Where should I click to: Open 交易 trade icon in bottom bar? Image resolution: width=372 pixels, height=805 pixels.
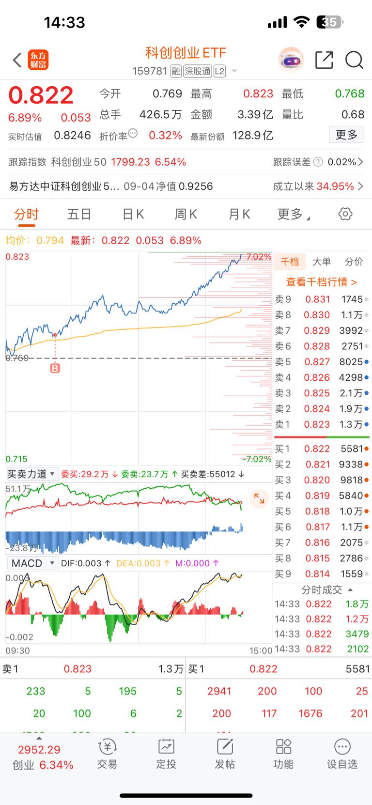pyautogui.click(x=107, y=754)
